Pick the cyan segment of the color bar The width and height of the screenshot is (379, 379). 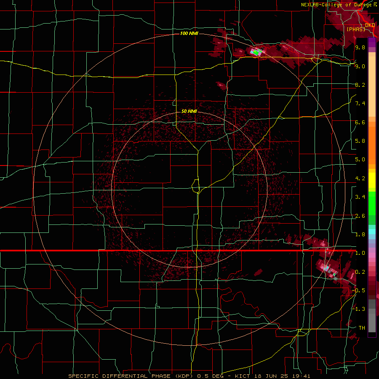372,232
